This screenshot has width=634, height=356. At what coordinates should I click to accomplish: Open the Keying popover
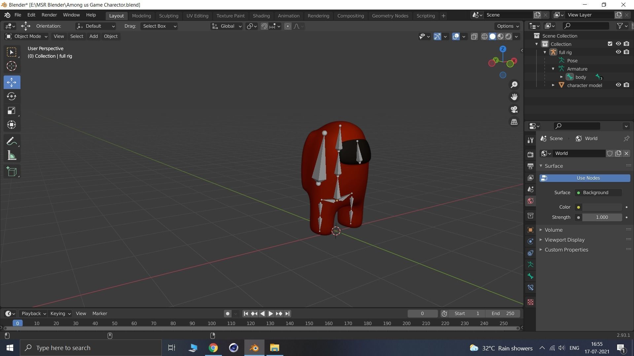tap(60, 313)
